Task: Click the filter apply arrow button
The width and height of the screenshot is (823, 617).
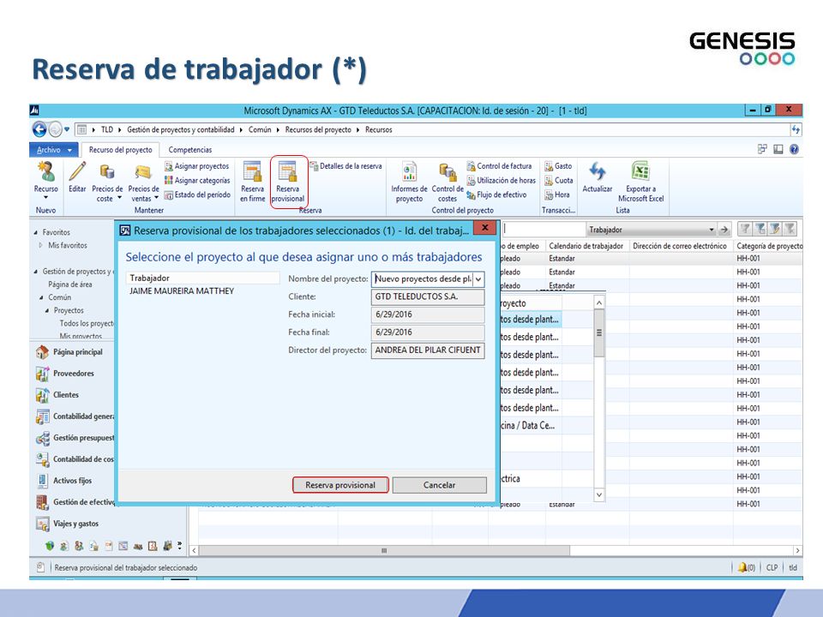Action: point(724,230)
